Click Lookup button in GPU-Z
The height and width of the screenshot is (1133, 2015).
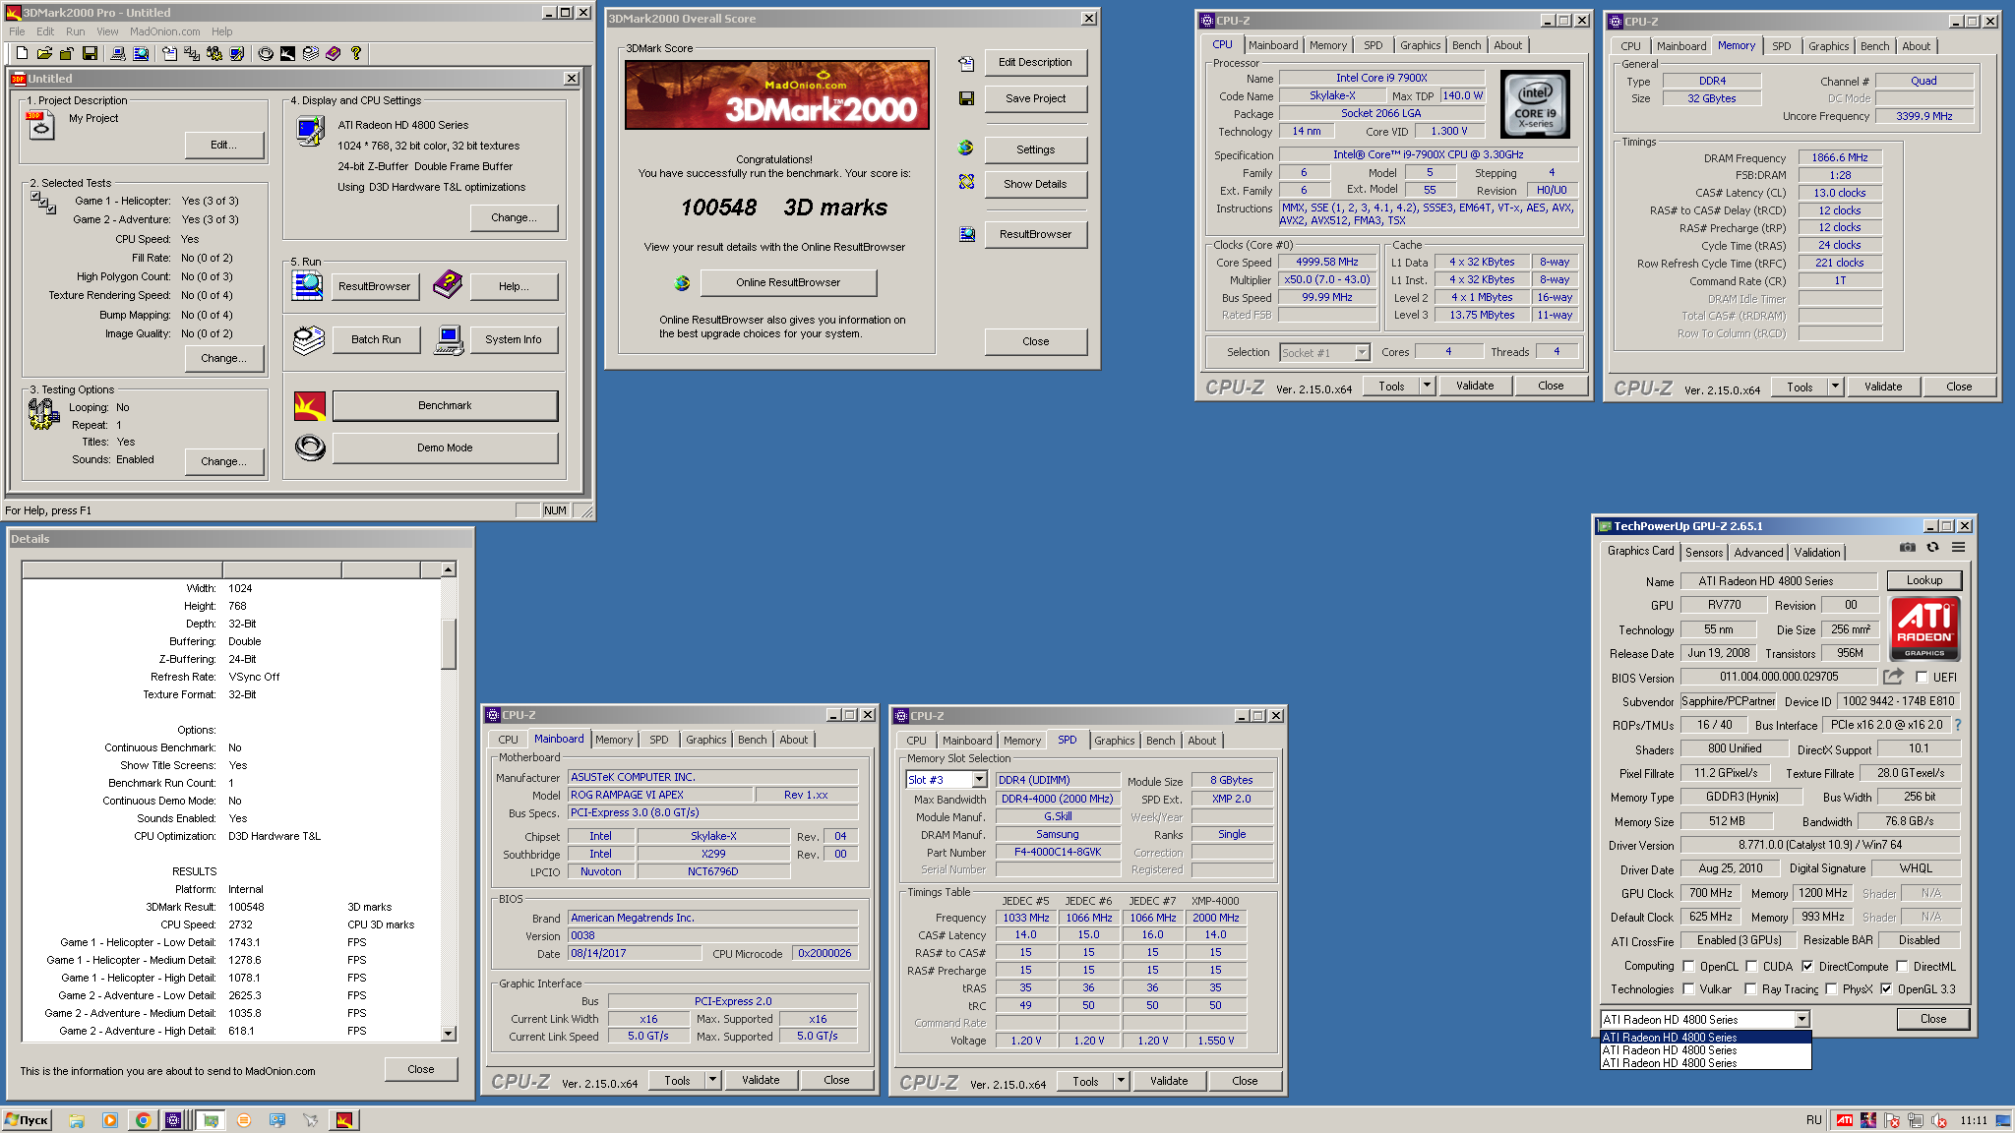point(1924,581)
